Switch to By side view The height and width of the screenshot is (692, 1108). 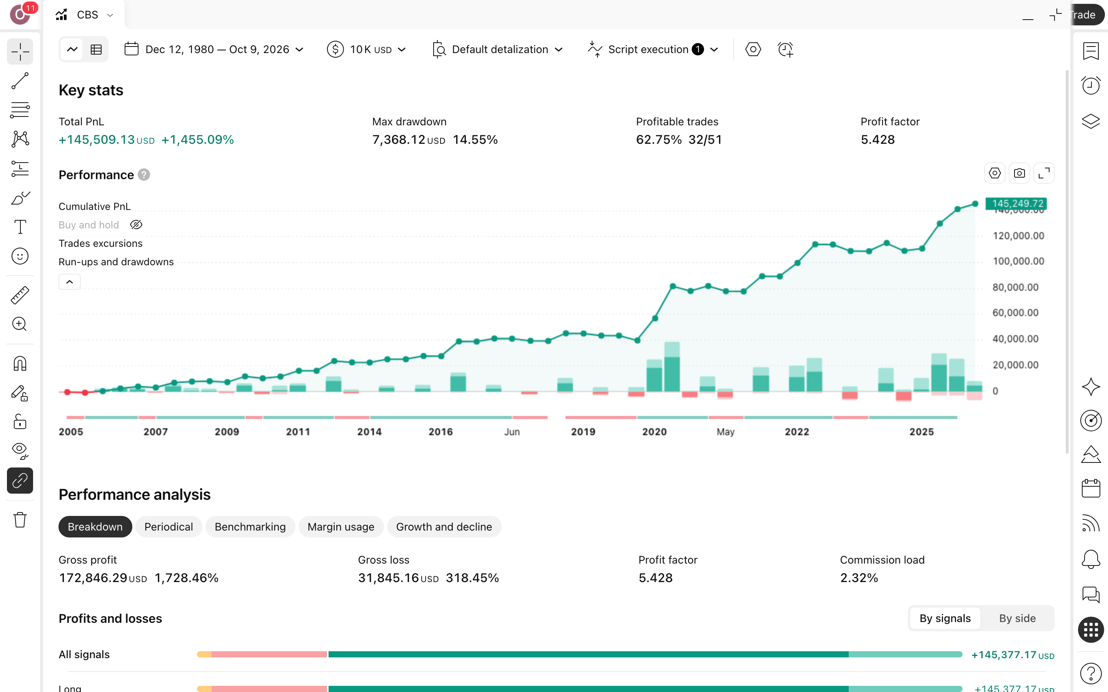pos(1017,618)
